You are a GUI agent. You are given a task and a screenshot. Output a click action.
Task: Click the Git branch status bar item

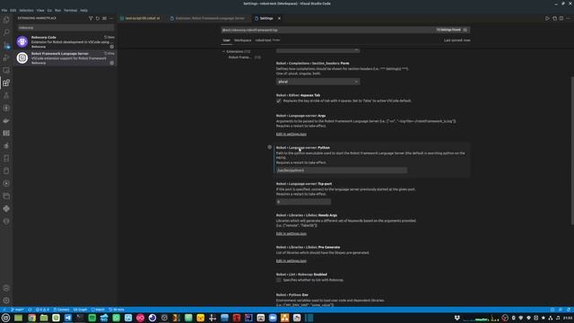(17, 310)
